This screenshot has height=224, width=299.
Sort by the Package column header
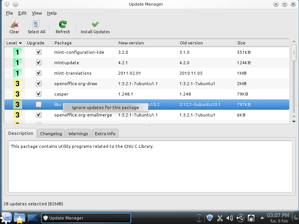[85, 43]
